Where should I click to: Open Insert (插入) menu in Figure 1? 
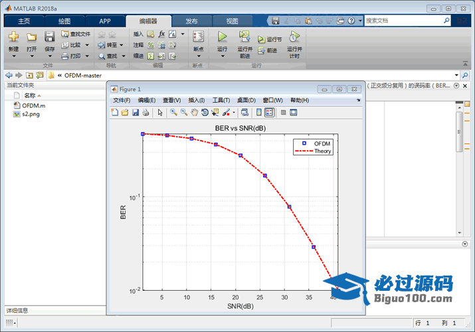click(x=196, y=100)
